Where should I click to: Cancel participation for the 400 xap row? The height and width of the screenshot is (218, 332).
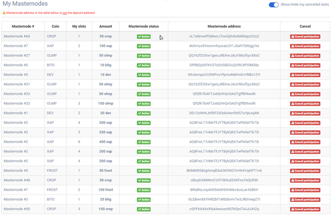pyautogui.click(x=305, y=142)
